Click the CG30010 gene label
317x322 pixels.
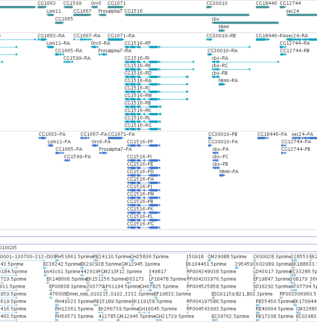tap(217, 3)
